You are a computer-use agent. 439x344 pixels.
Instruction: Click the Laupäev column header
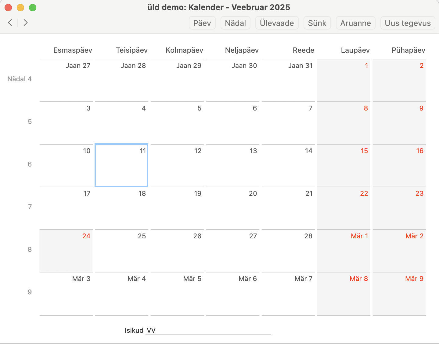pos(355,50)
